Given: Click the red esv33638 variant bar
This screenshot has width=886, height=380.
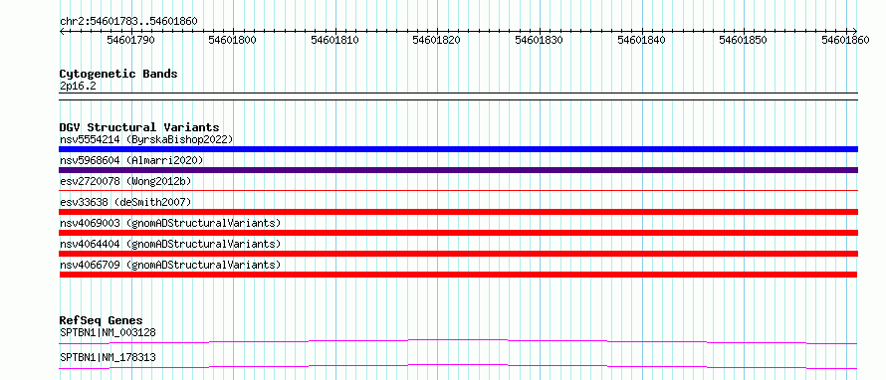Looking at the screenshot, I should (x=458, y=212).
